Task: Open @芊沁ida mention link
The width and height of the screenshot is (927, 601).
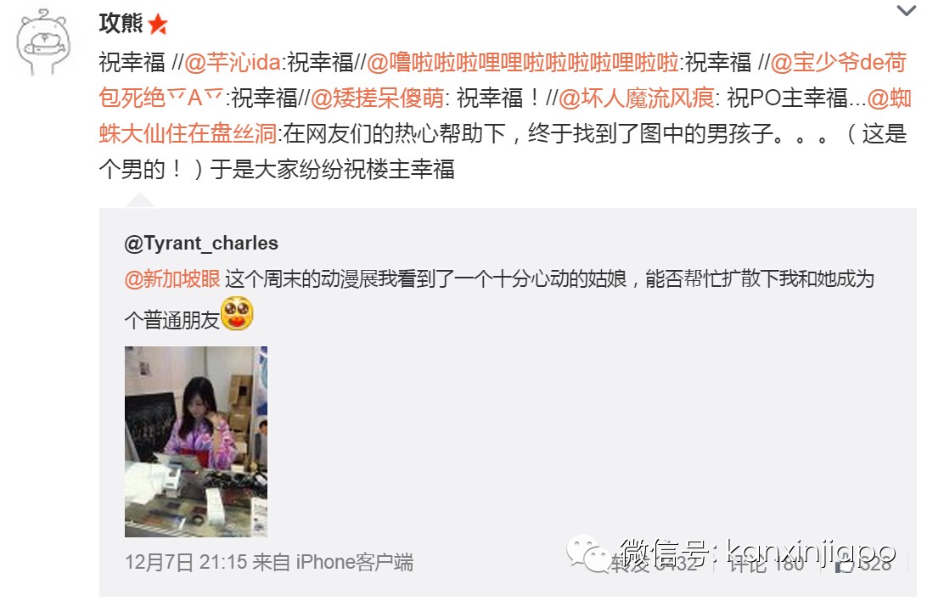Action: tap(233, 62)
